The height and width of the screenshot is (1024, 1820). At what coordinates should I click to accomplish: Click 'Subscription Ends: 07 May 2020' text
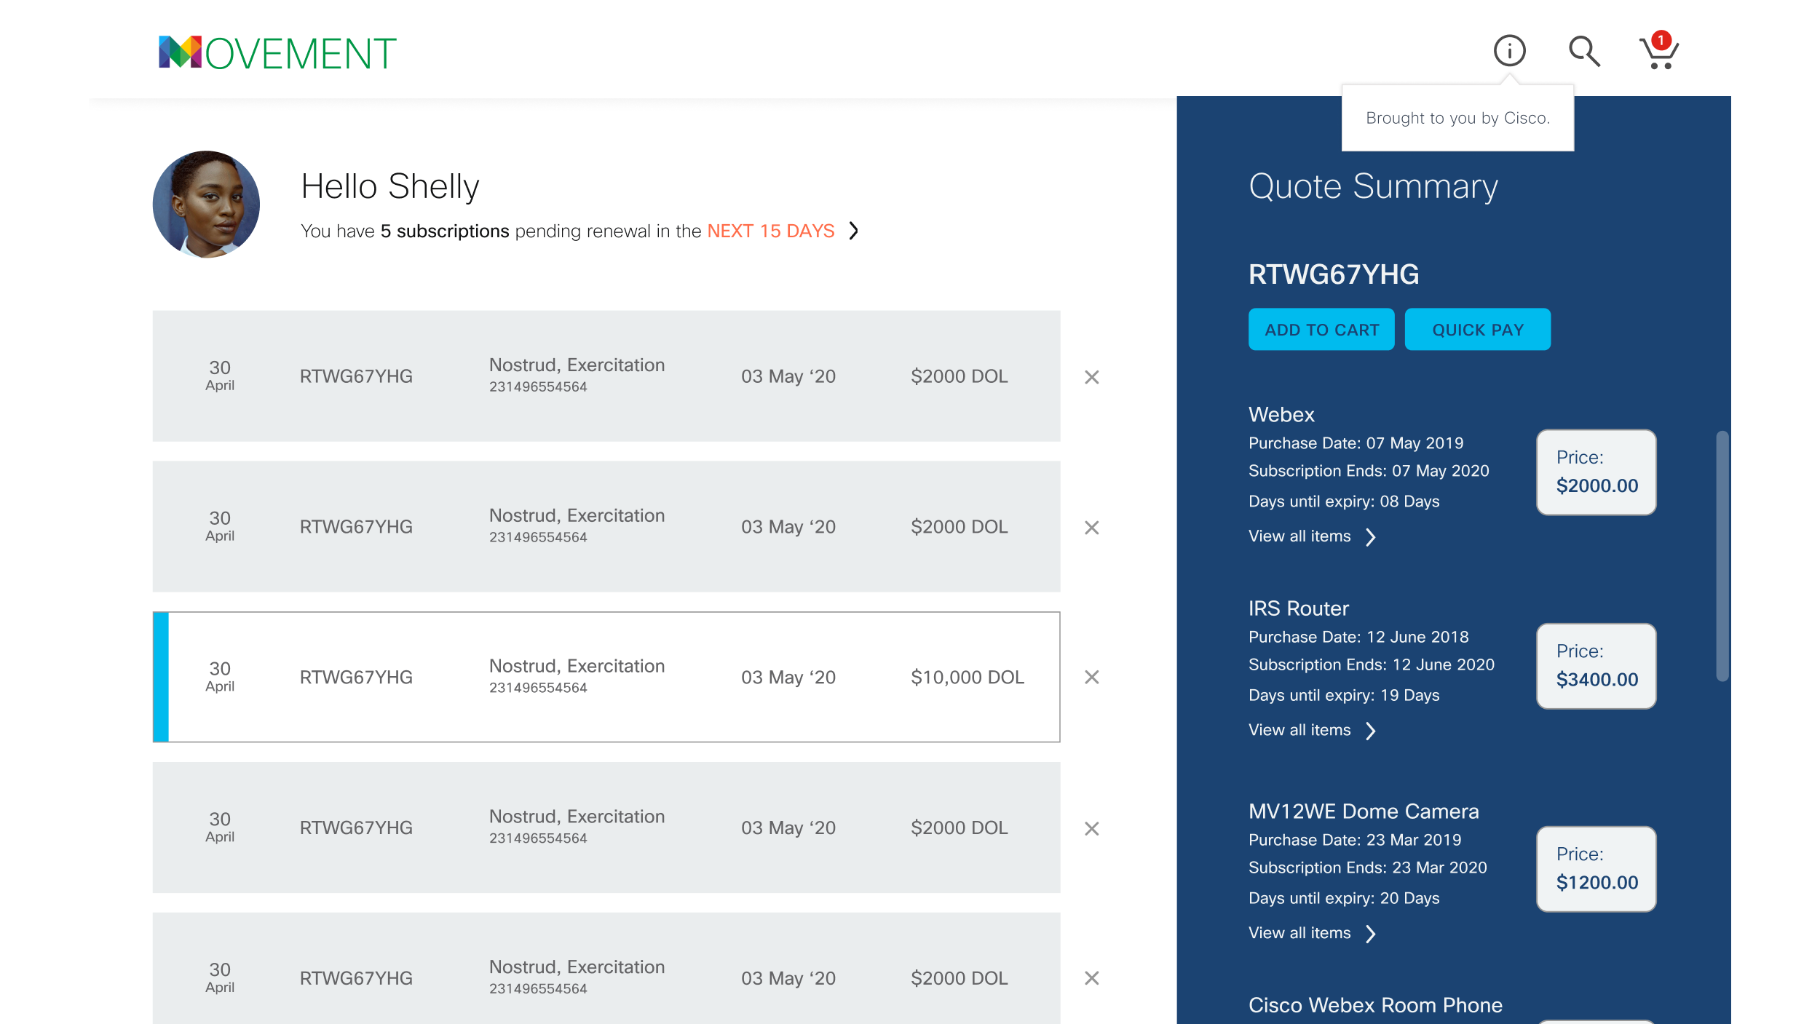(1369, 471)
